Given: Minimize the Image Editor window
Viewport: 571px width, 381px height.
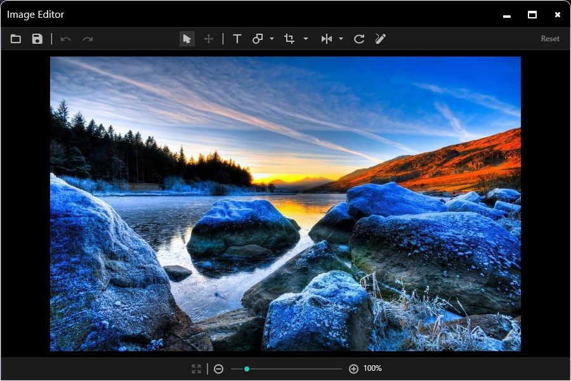Looking at the screenshot, I should tap(507, 16).
